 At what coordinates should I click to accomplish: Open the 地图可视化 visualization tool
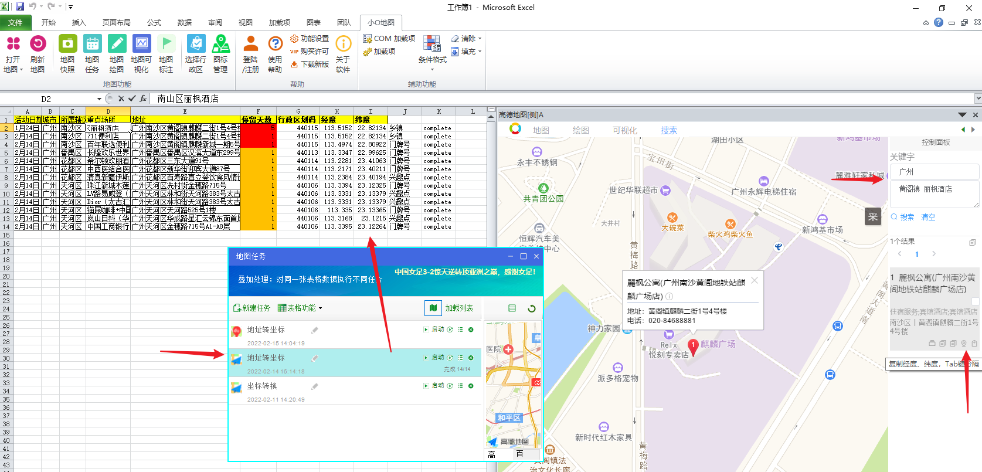[x=141, y=53]
